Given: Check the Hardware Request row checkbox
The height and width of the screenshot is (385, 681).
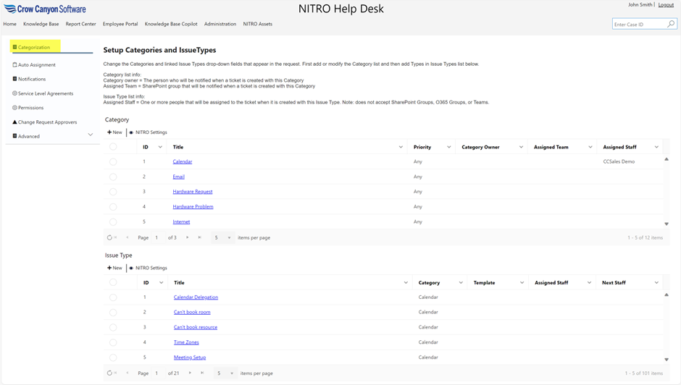Looking at the screenshot, I should click(x=113, y=192).
